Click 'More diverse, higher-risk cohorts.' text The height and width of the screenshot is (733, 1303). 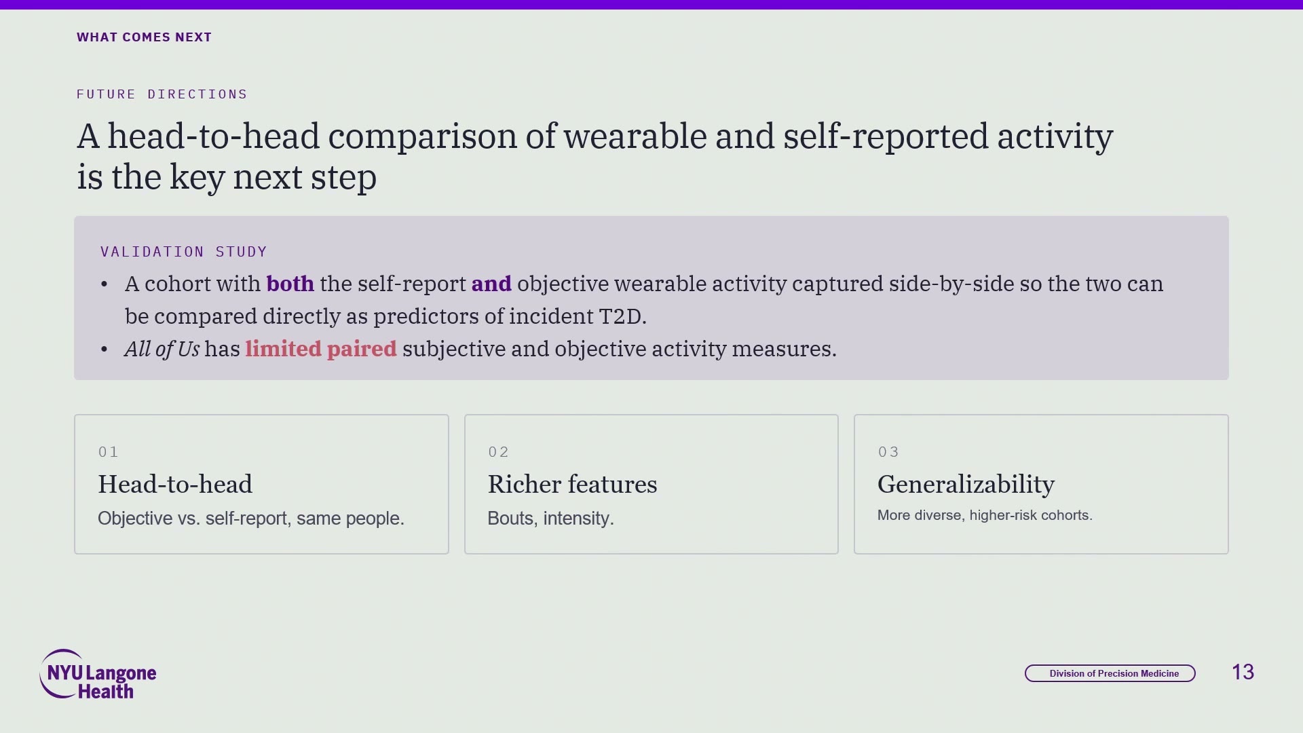pyautogui.click(x=985, y=515)
